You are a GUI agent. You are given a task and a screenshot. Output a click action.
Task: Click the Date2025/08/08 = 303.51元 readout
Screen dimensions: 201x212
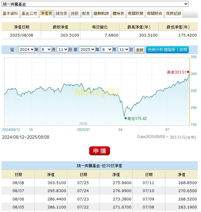167,137
